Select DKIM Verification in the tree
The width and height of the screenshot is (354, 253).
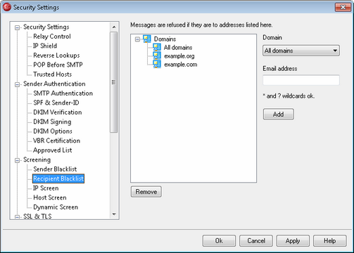click(x=58, y=112)
